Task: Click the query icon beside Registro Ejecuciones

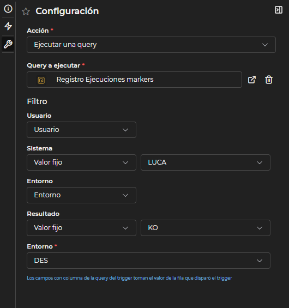Action: coord(41,80)
